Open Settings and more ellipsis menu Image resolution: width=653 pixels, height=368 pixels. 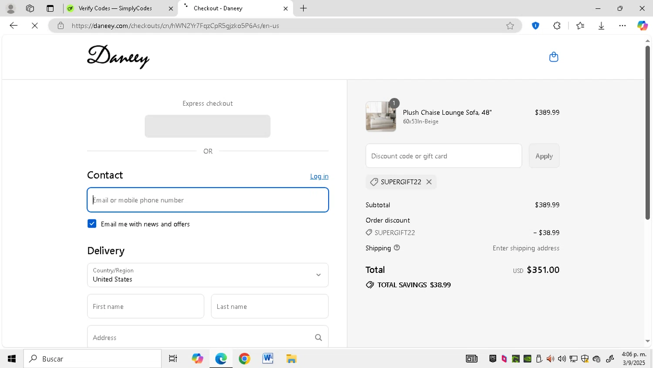[623, 26]
